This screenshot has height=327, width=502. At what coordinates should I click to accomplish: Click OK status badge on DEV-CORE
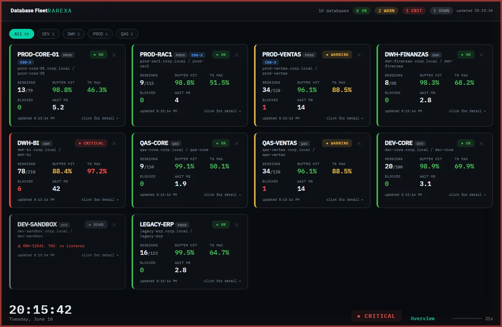(x=466, y=143)
